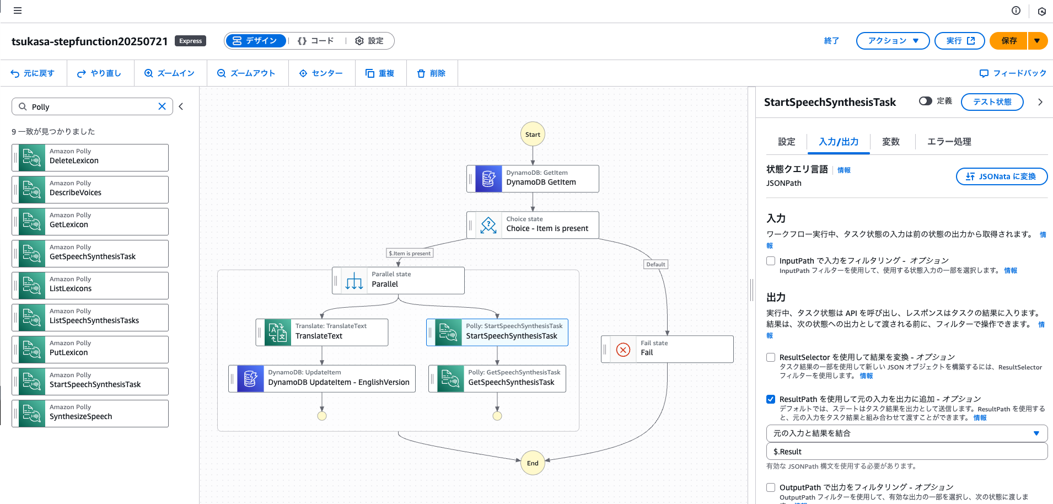
Task: Click the End node of the workflow
Action: (533, 463)
